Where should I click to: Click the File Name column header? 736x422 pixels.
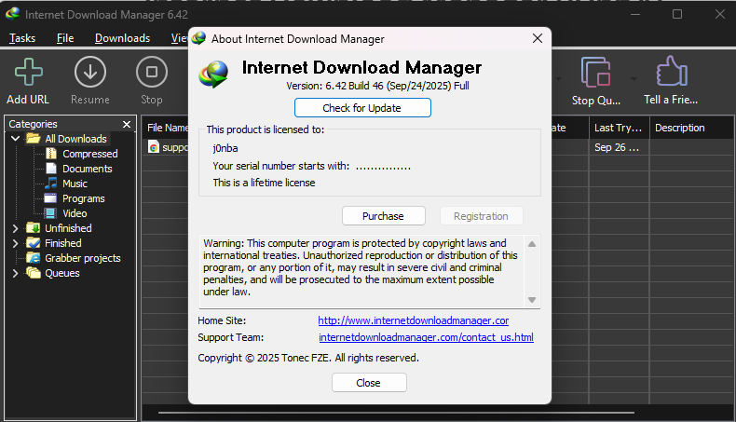coord(167,128)
